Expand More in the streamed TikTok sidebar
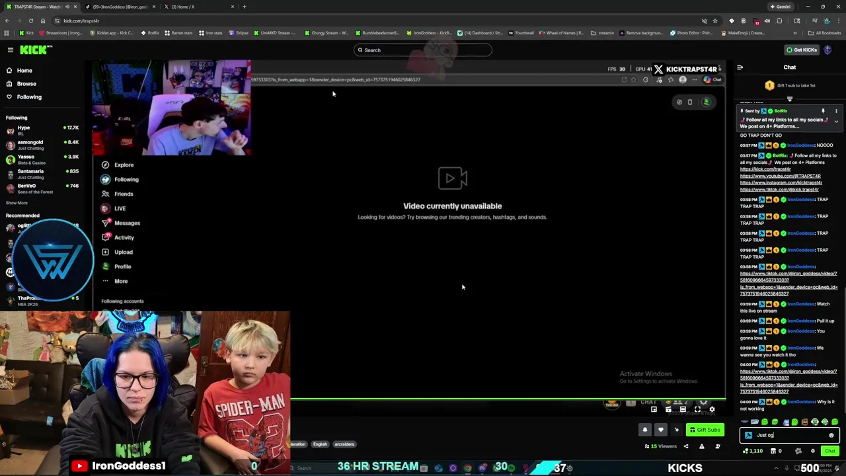 (x=114, y=281)
